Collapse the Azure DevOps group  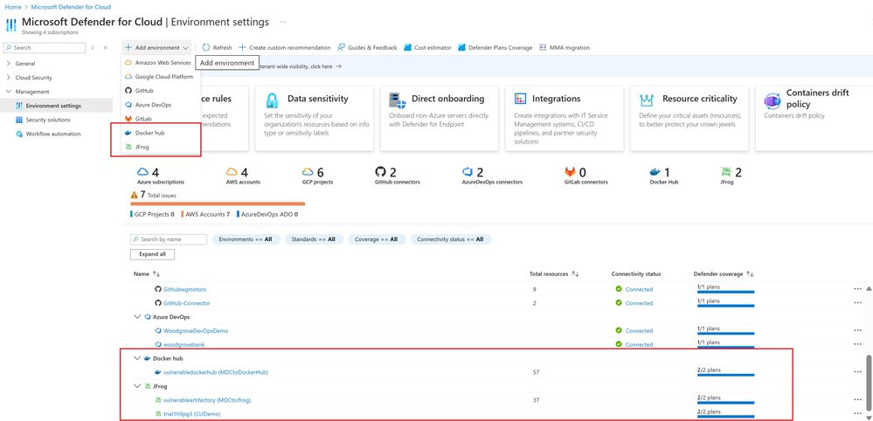point(137,317)
